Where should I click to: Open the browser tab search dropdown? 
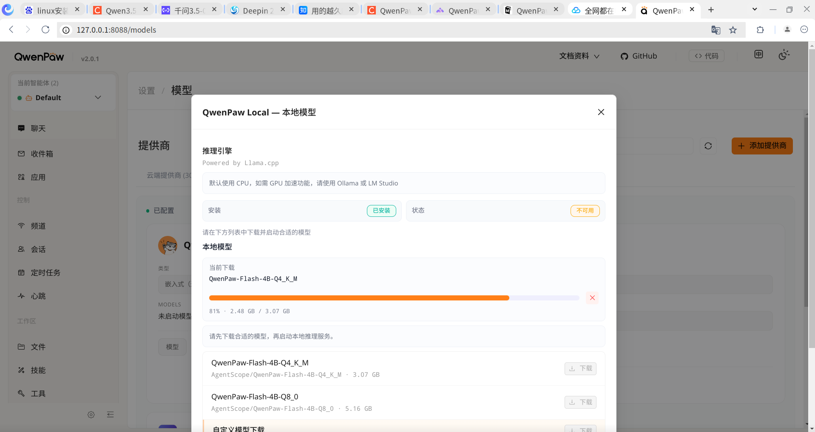755,9
